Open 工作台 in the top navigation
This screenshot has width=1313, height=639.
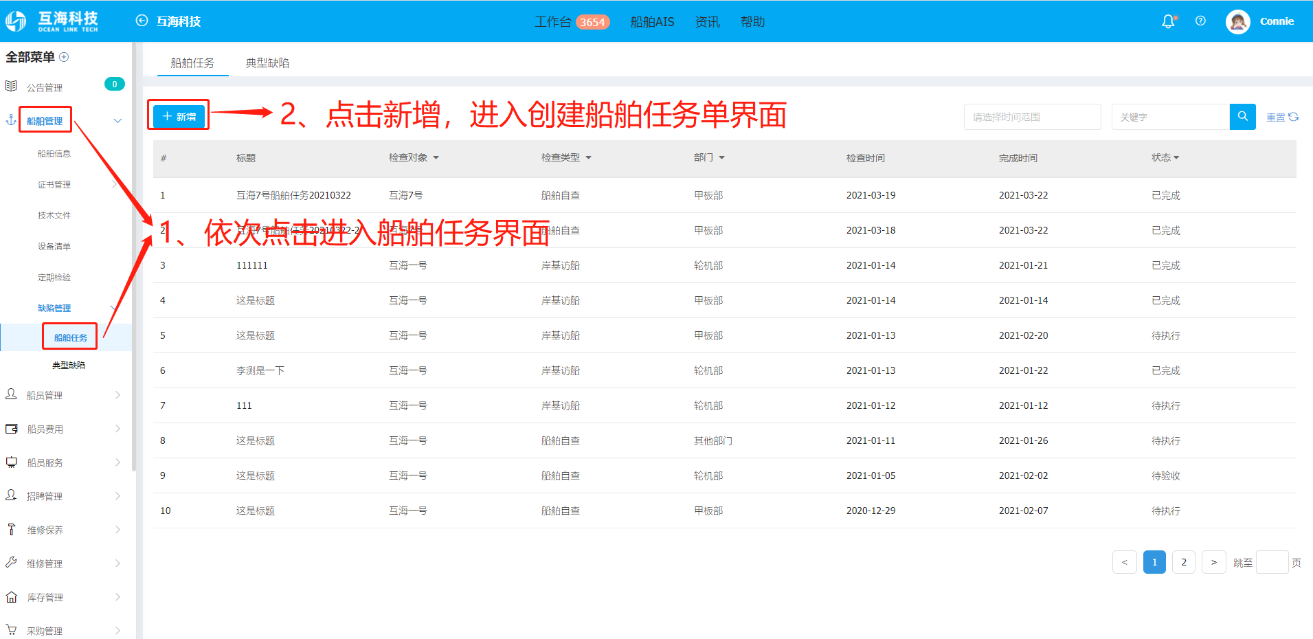click(552, 22)
